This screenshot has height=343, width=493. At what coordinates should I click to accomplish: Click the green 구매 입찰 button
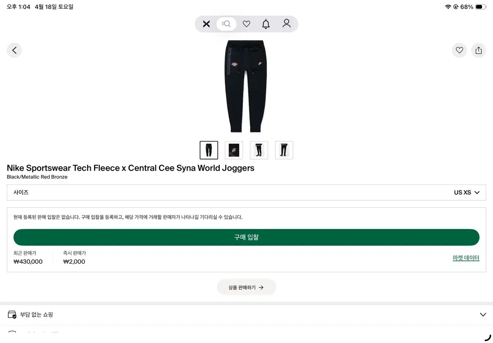pyautogui.click(x=246, y=237)
